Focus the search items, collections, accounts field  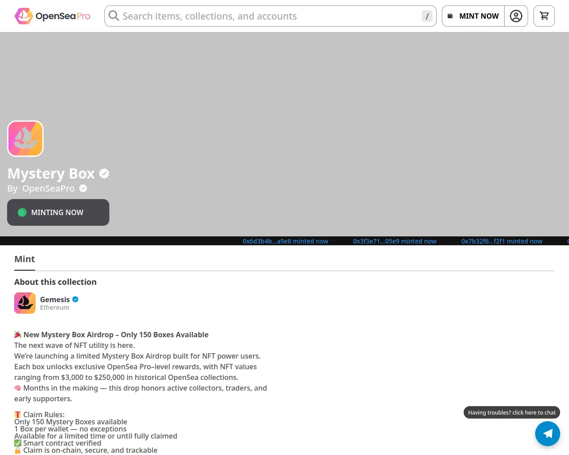[x=270, y=16]
